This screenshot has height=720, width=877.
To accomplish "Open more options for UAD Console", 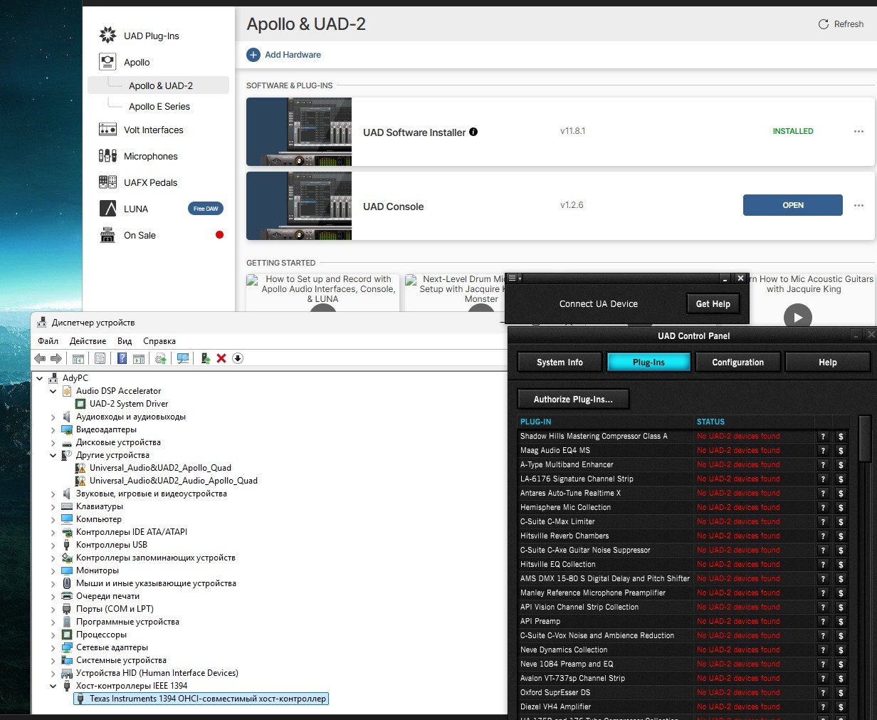I will coord(858,205).
